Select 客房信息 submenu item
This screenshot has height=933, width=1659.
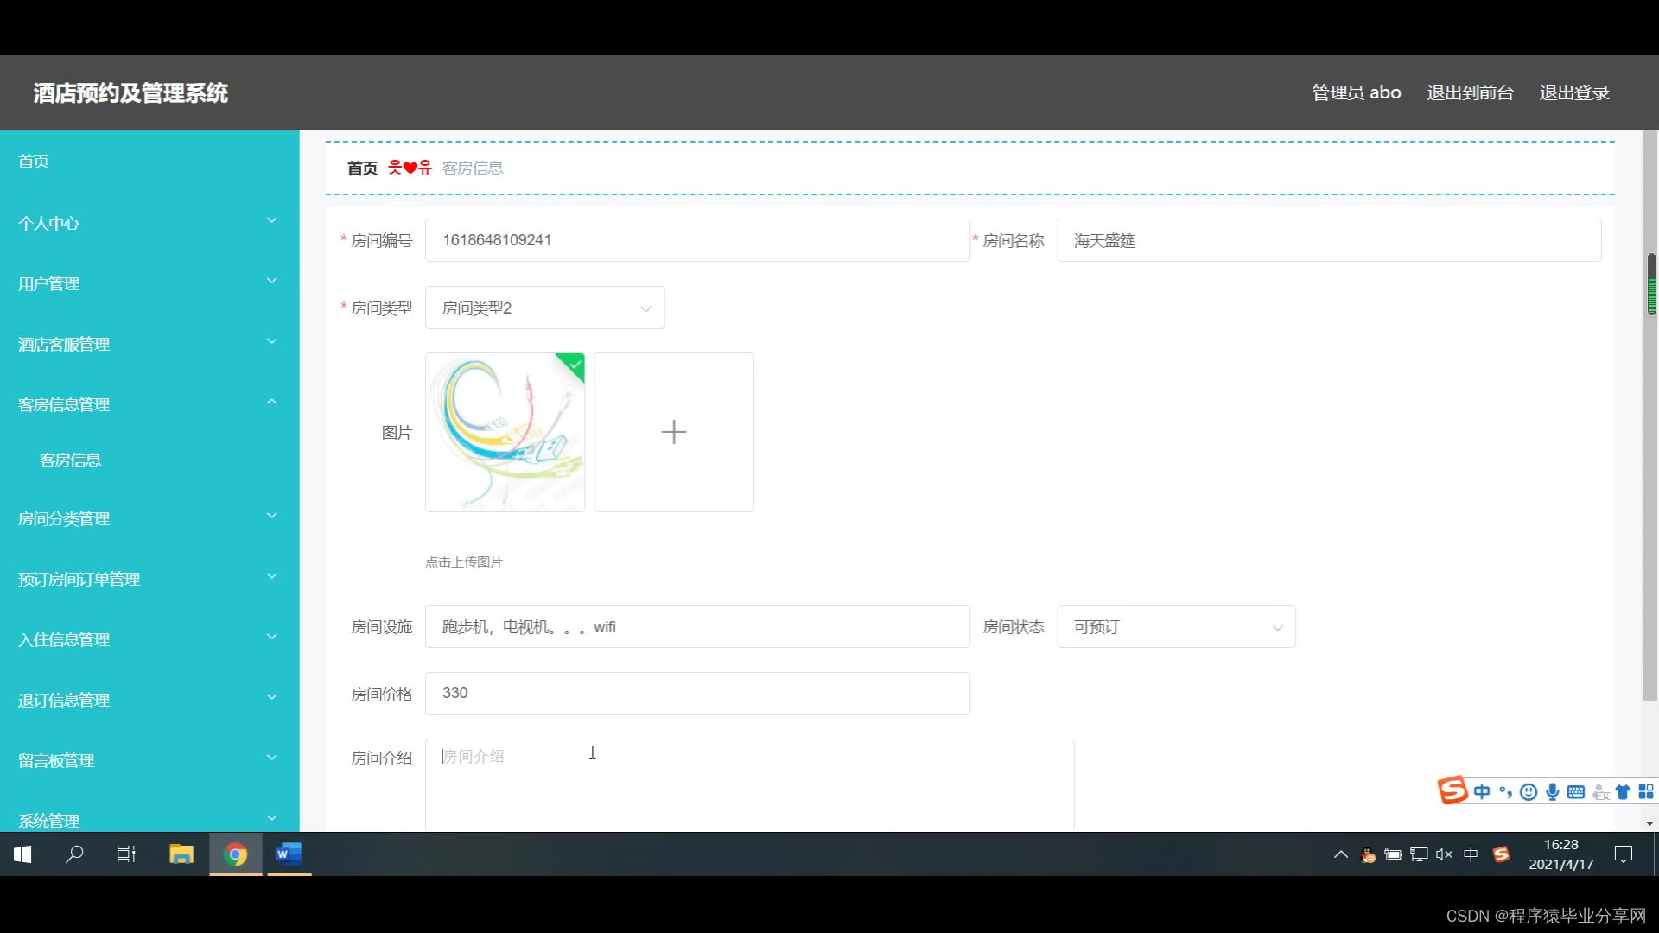pyautogui.click(x=71, y=460)
